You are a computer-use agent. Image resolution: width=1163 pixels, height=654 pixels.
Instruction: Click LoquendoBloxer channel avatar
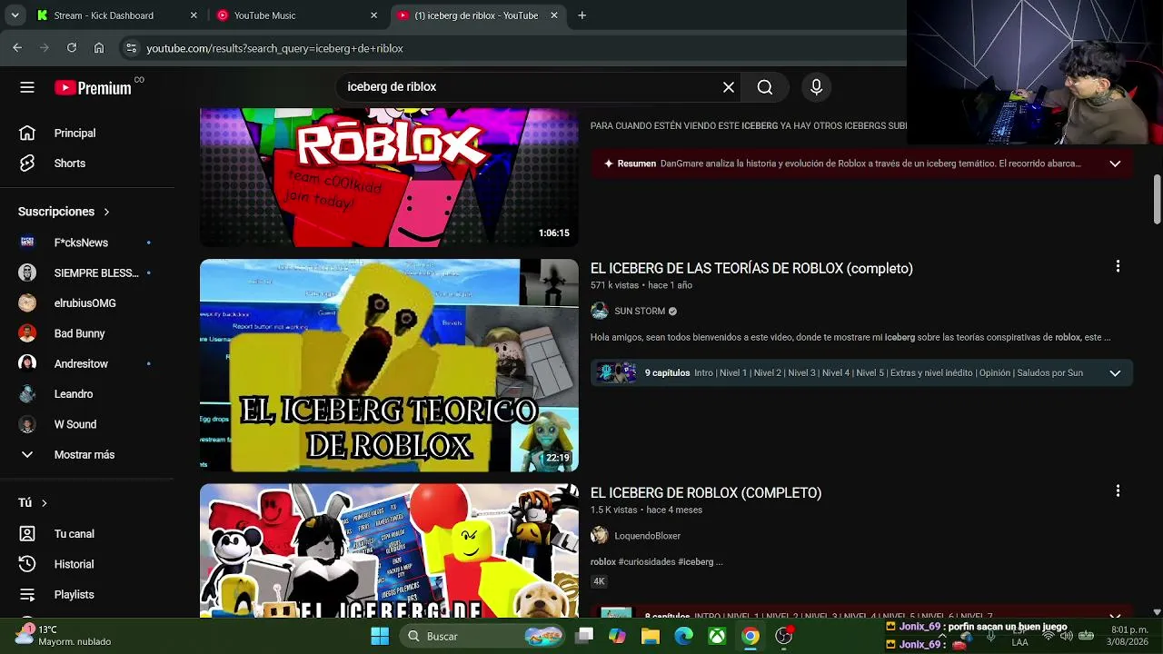click(x=600, y=536)
